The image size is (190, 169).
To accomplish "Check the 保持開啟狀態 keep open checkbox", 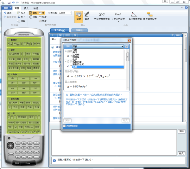I will (x=64, y=126).
